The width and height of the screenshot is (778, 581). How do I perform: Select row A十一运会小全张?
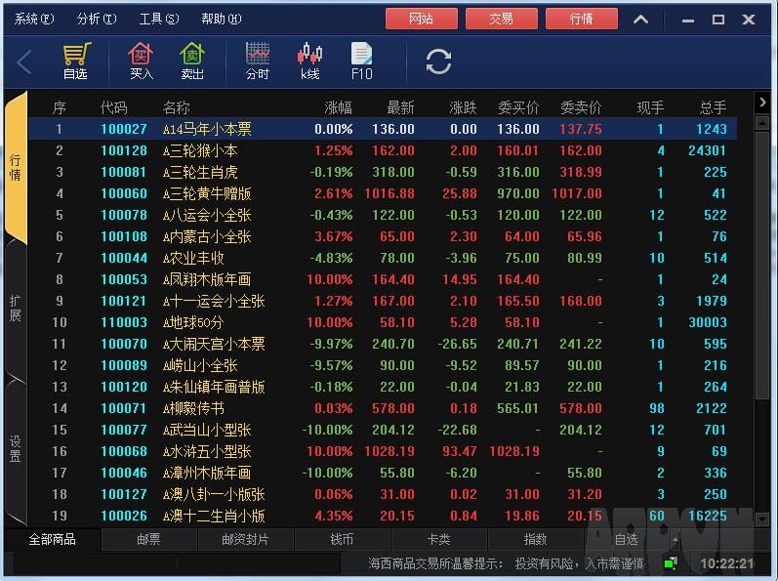[383, 301]
